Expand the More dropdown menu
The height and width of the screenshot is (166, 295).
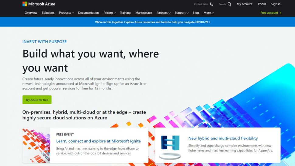(208, 12)
